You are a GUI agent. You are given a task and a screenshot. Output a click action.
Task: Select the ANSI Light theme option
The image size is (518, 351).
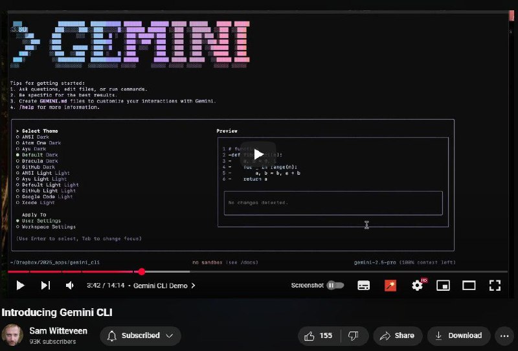[43, 173]
